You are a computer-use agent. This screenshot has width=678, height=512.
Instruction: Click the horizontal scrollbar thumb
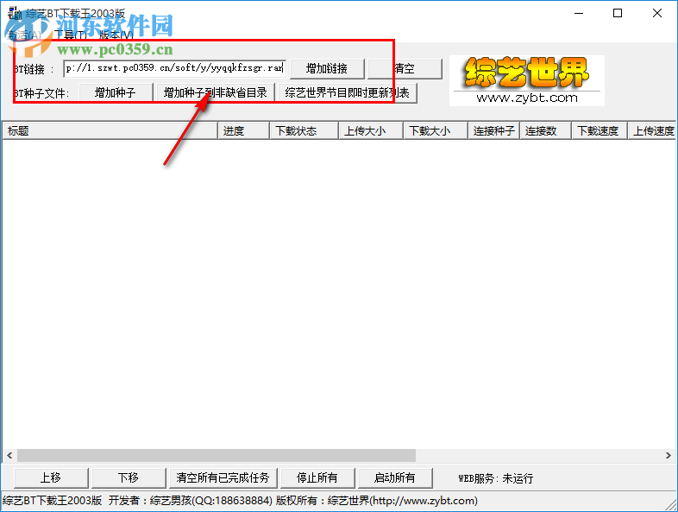[217, 455]
